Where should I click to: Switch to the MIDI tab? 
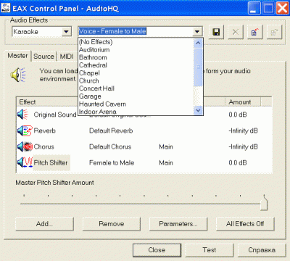pyautogui.click(x=67, y=57)
